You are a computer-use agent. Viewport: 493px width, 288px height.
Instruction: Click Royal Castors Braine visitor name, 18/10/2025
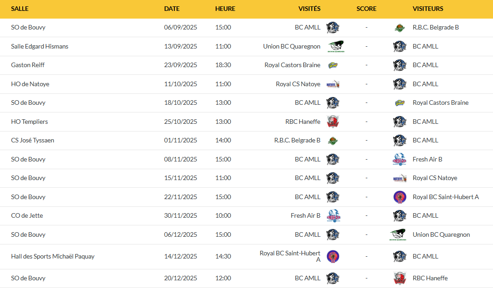tap(440, 103)
